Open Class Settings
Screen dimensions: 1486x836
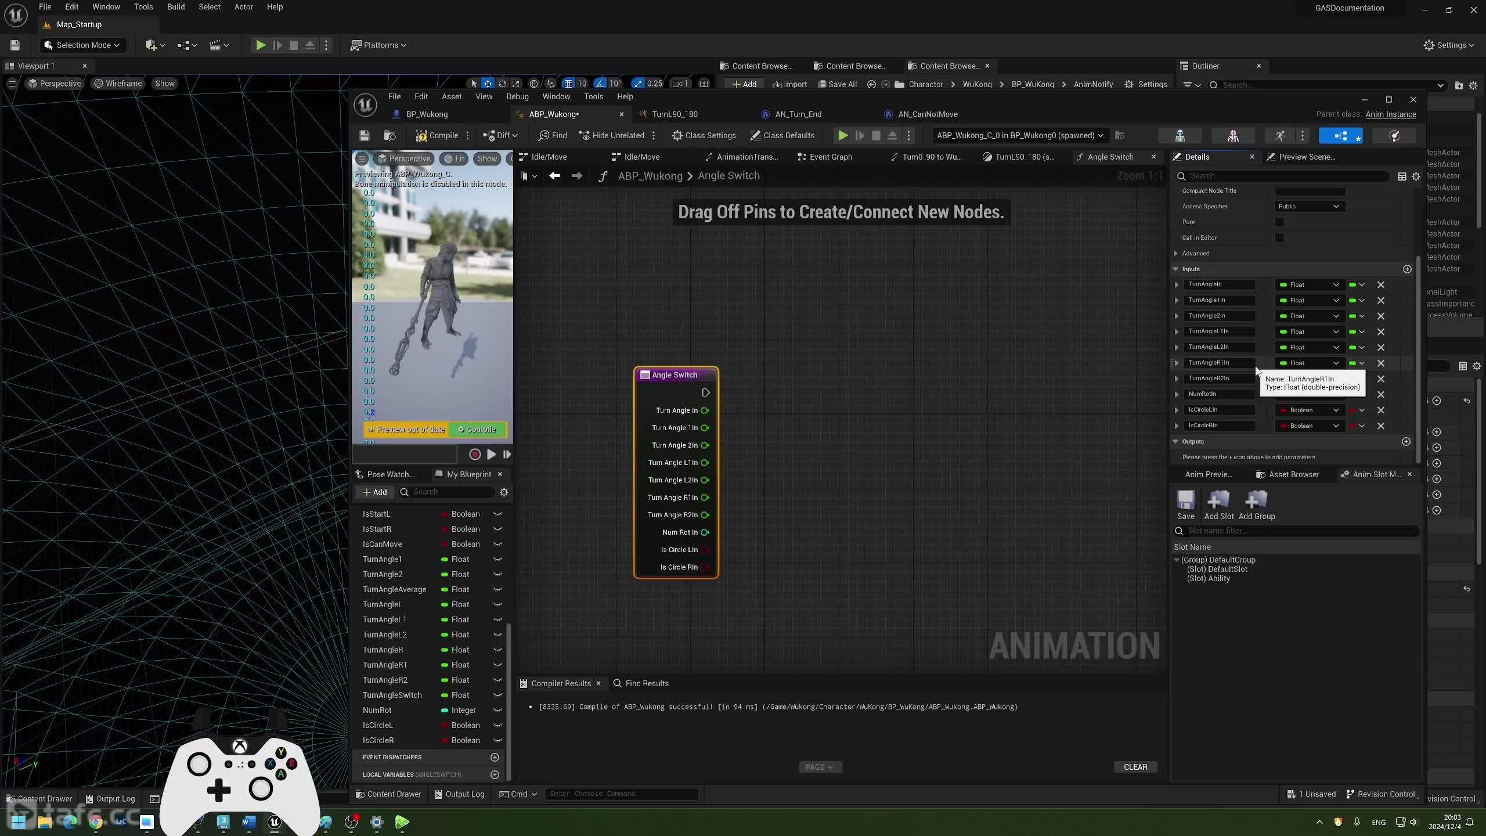pos(704,135)
